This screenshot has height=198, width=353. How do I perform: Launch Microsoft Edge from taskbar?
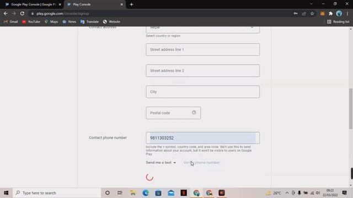(146, 193)
